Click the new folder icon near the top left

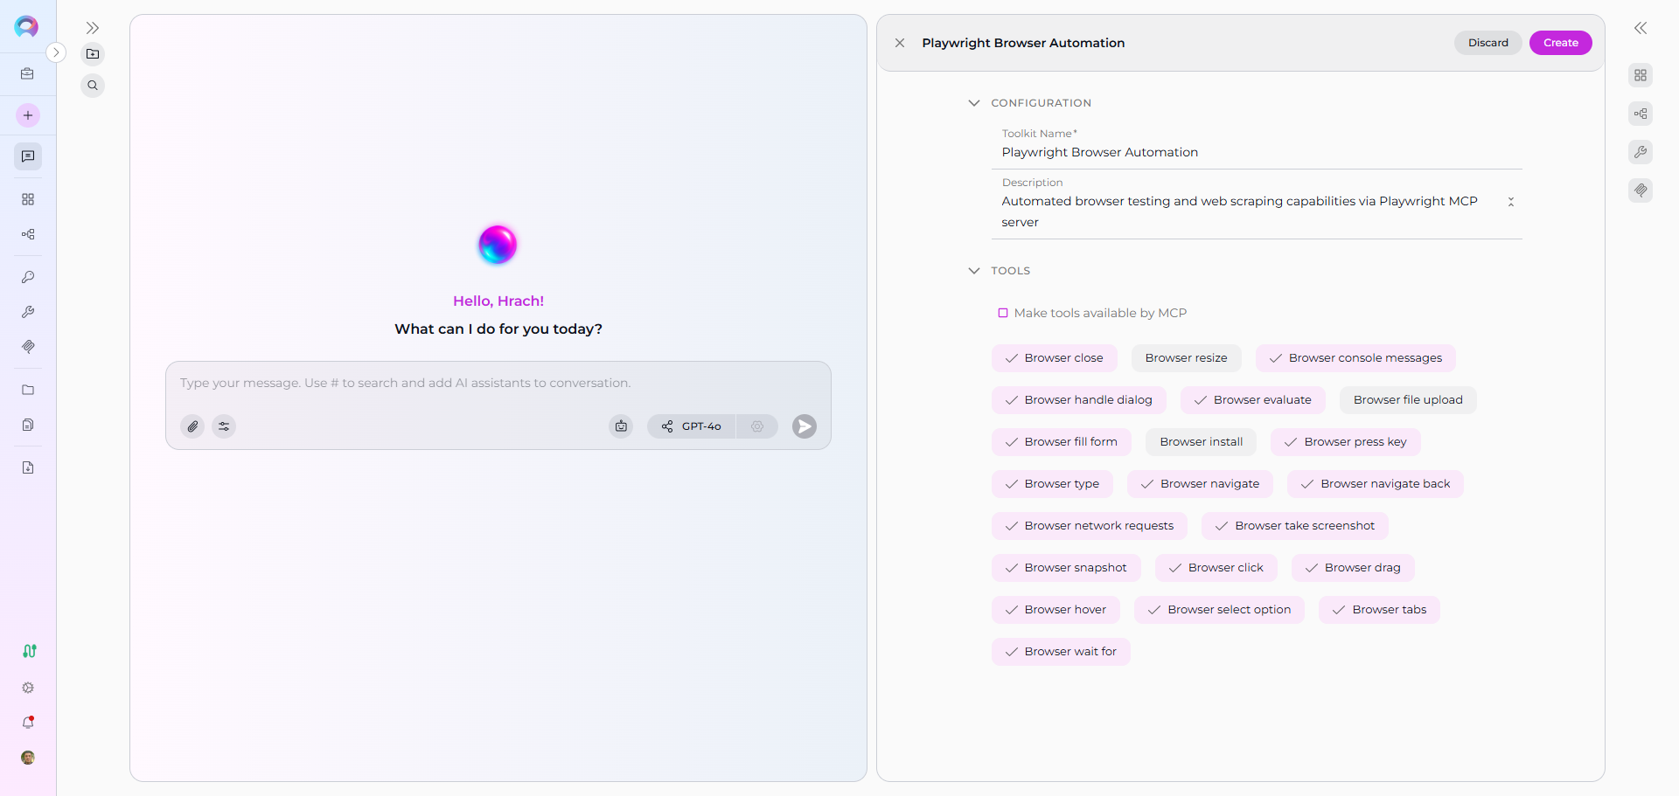93,54
